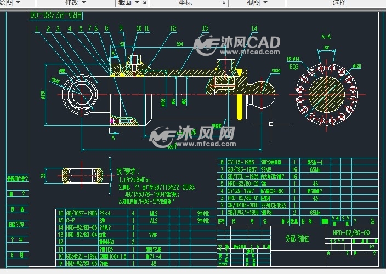Viewport: 386px width, 274px height.
Task: Select the 23° angle dimension
Action: [326, 48]
